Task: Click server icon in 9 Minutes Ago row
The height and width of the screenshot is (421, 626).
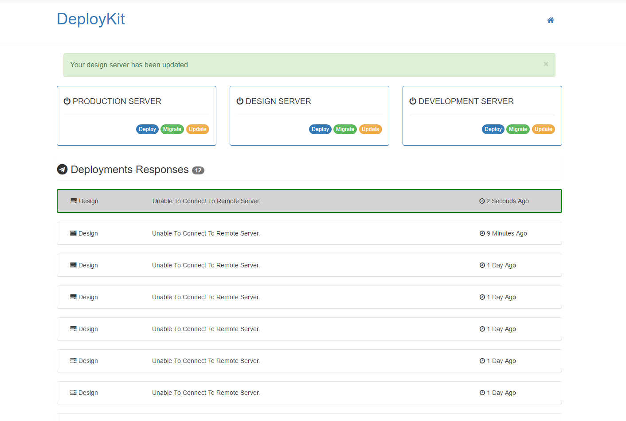Action: coord(73,233)
